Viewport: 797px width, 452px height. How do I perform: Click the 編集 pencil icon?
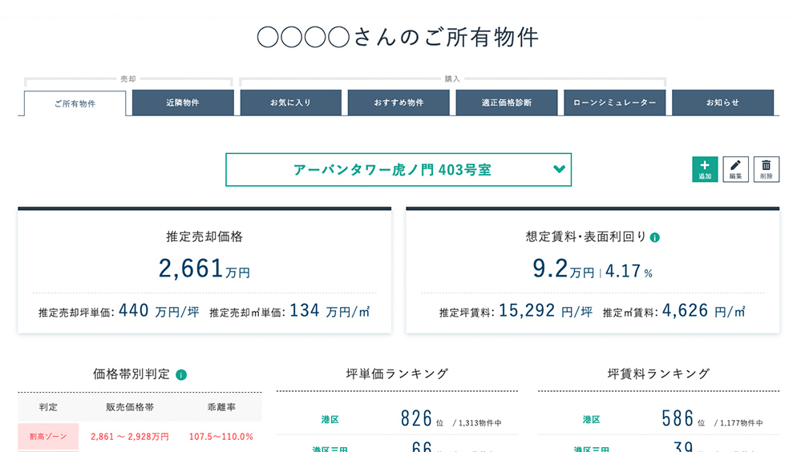[x=735, y=169]
